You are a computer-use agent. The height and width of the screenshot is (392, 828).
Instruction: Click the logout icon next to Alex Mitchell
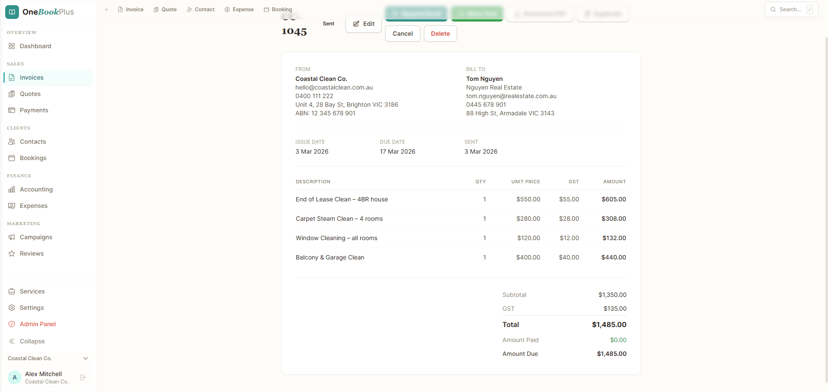82,377
